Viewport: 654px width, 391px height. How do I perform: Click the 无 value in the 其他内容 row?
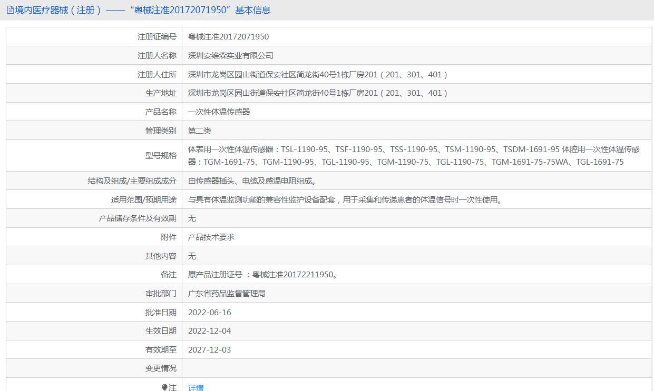(x=192, y=256)
